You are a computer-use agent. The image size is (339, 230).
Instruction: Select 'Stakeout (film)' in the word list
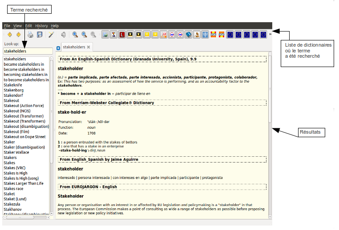(x=16, y=131)
